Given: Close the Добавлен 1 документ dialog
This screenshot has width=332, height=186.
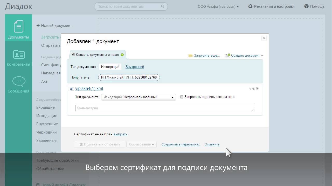Looking at the screenshot, I should pos(264,38).
